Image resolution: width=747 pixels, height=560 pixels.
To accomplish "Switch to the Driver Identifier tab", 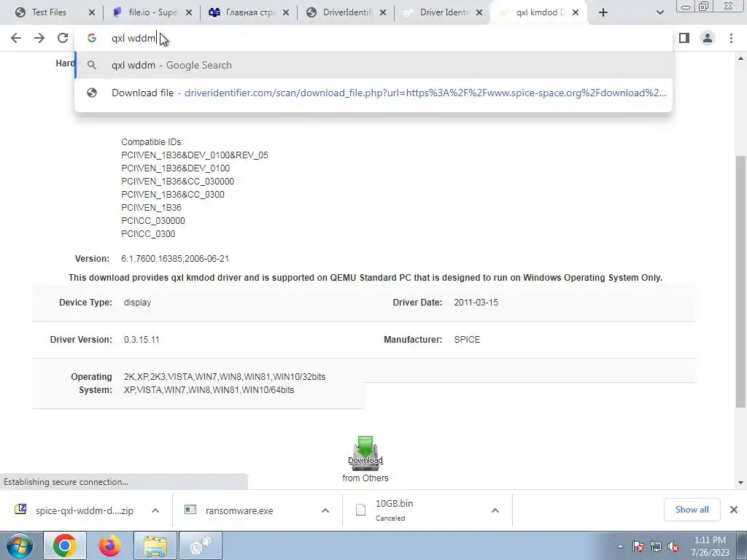I will click(x=444, y=12).
